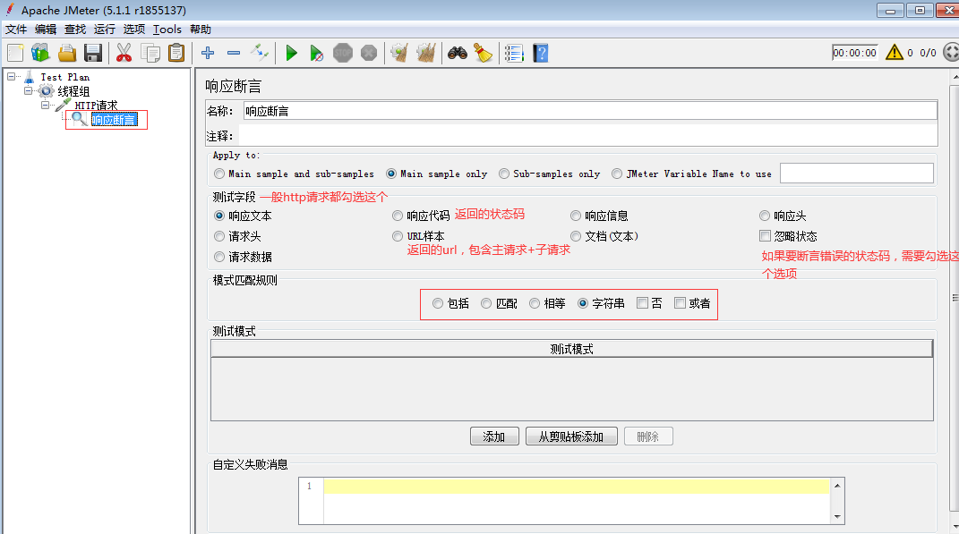
Task: Choose 响应文本 test field radio
Action: (x=219, y=216)
